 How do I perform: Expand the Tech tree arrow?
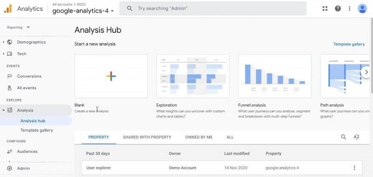coord(4,54)
